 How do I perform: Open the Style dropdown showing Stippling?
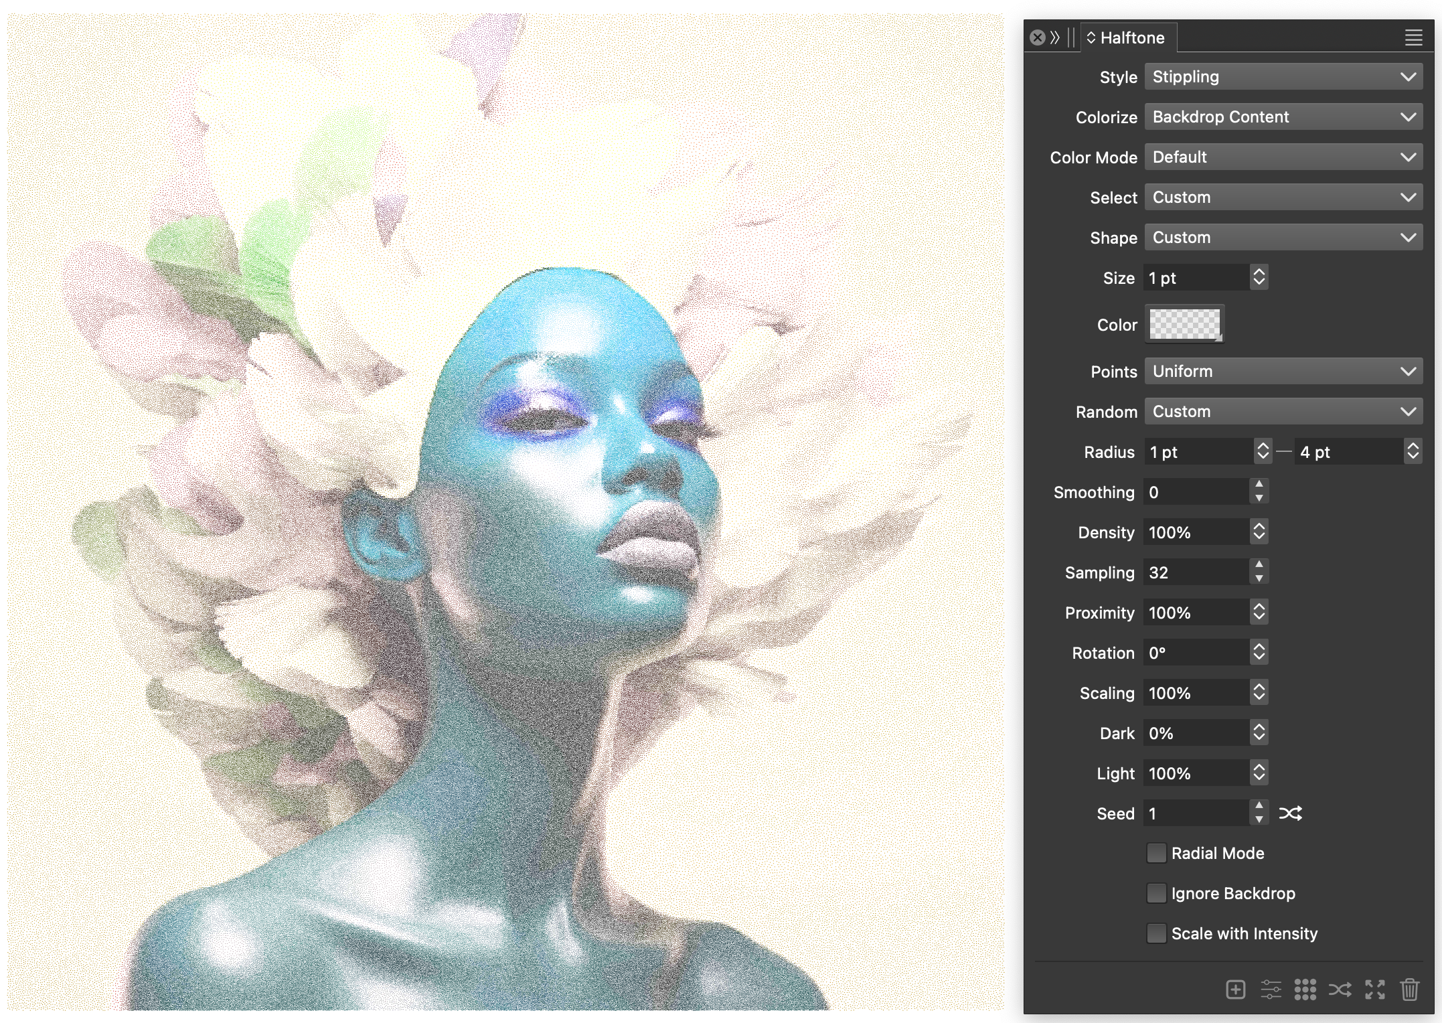(x=1283, y=77)
